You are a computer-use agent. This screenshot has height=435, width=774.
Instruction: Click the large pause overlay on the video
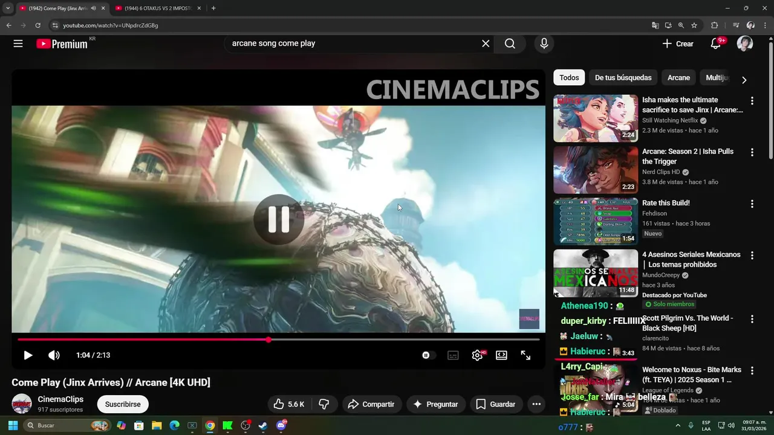[x=278, y=219]
